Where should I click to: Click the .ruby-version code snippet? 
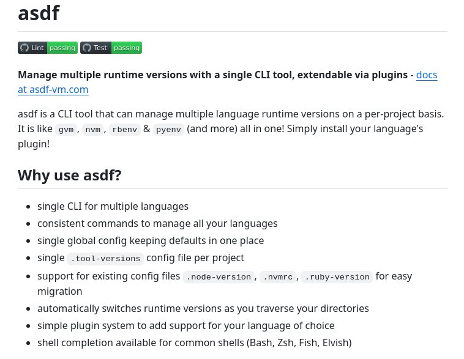tap(337, 277)
